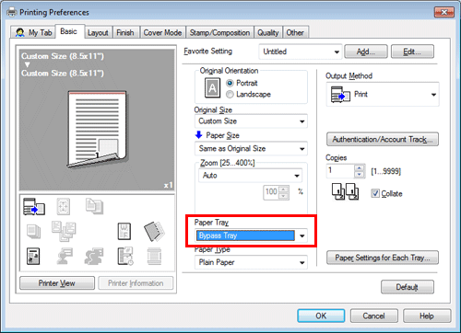The height and width of the screenshot is (333, 461).
Task: Select the Portrait orientation radio button
Action: click(230, 83)
